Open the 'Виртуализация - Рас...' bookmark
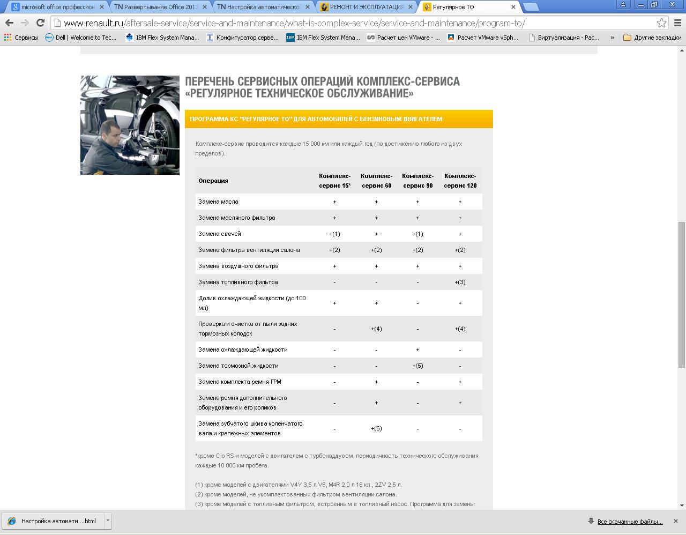 coord(564,38)
